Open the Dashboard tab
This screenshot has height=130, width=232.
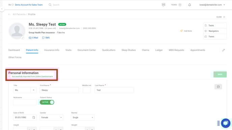click(x=14, y=50)
